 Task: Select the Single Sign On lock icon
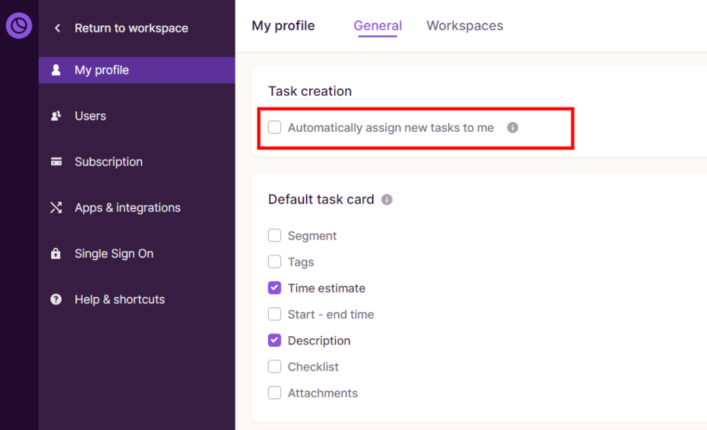point(56,253)
